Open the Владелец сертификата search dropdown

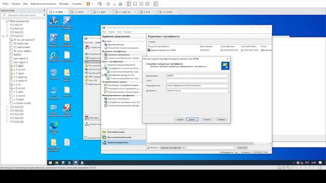172,148
